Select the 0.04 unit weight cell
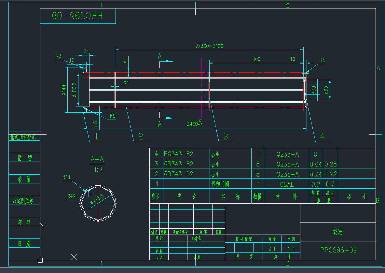 [x=316, y=164]
